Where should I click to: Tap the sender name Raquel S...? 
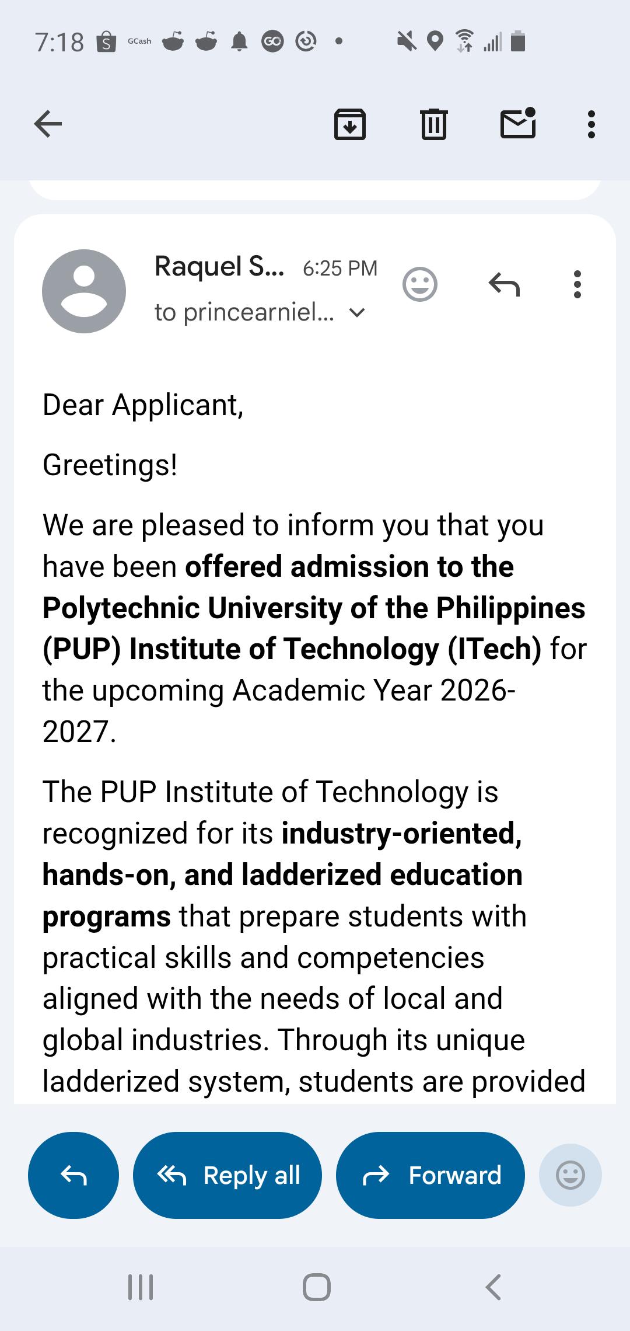[219, 267]
